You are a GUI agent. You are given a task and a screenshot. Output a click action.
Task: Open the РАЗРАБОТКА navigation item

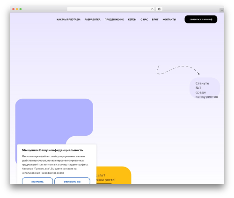(92, 20)
